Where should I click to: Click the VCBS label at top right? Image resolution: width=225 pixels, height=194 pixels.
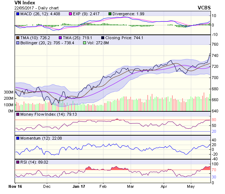point(205,8)
